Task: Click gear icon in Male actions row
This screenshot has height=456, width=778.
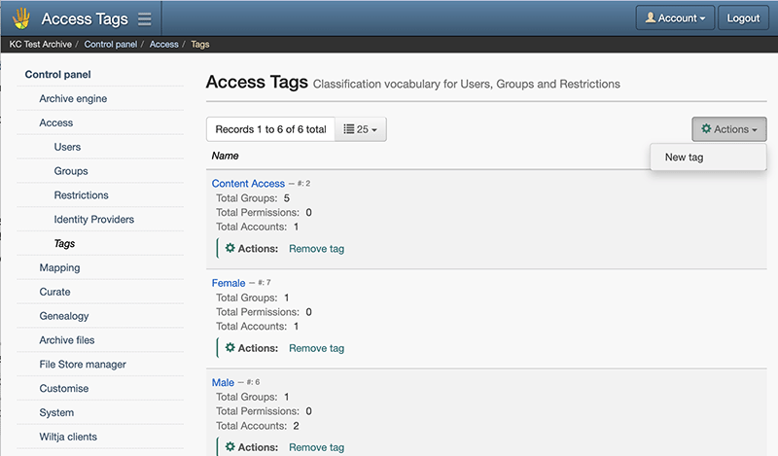Action: click(x=230, y=447)
